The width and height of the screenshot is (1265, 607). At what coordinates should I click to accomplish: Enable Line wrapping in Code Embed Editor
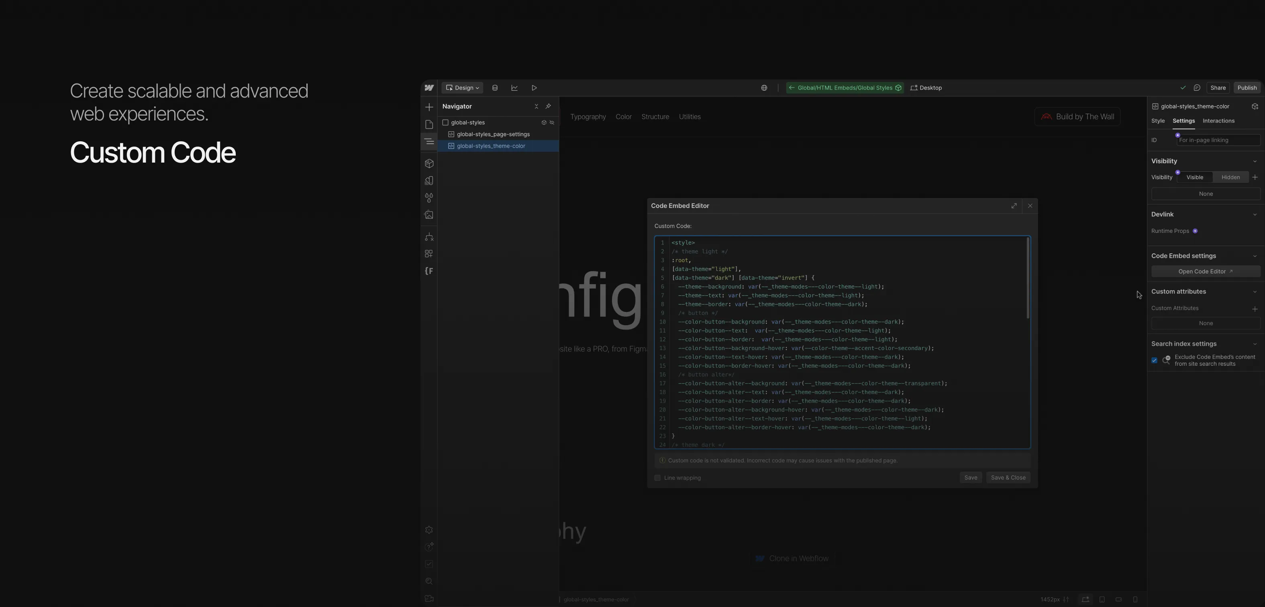point(657,477)
